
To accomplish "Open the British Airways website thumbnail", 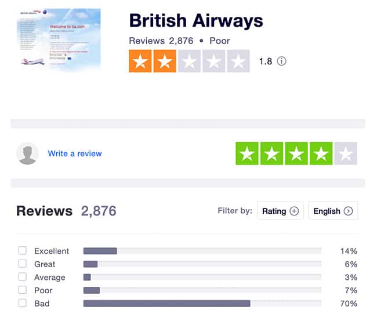I will click(60, 40).
